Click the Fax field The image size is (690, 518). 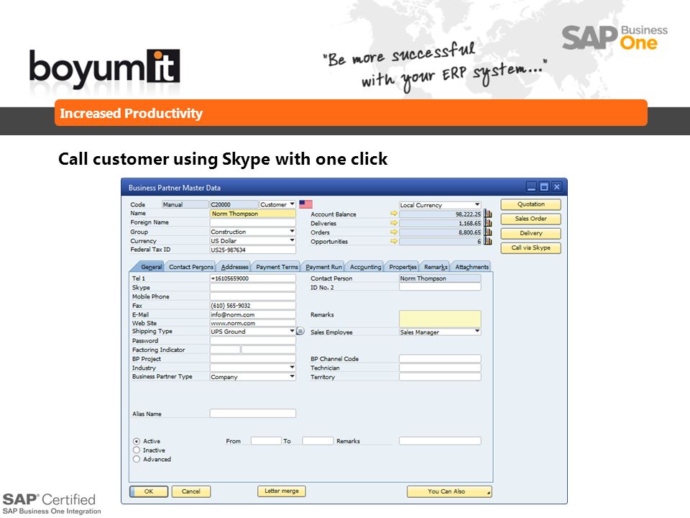pos(252,305)
